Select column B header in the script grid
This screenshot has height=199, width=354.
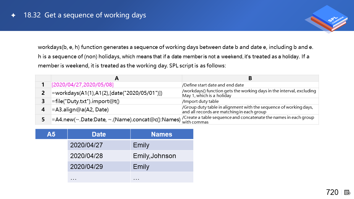(x=250, y=78)
